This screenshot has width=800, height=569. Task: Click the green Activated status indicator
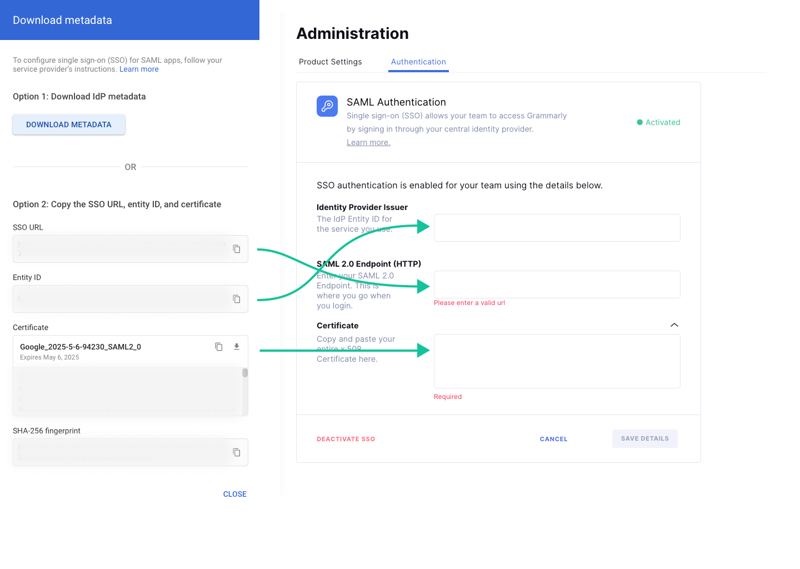tap(658, 122)
